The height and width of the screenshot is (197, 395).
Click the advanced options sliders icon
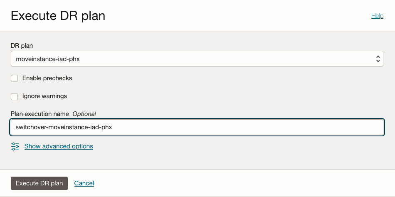tap(15, 146)
